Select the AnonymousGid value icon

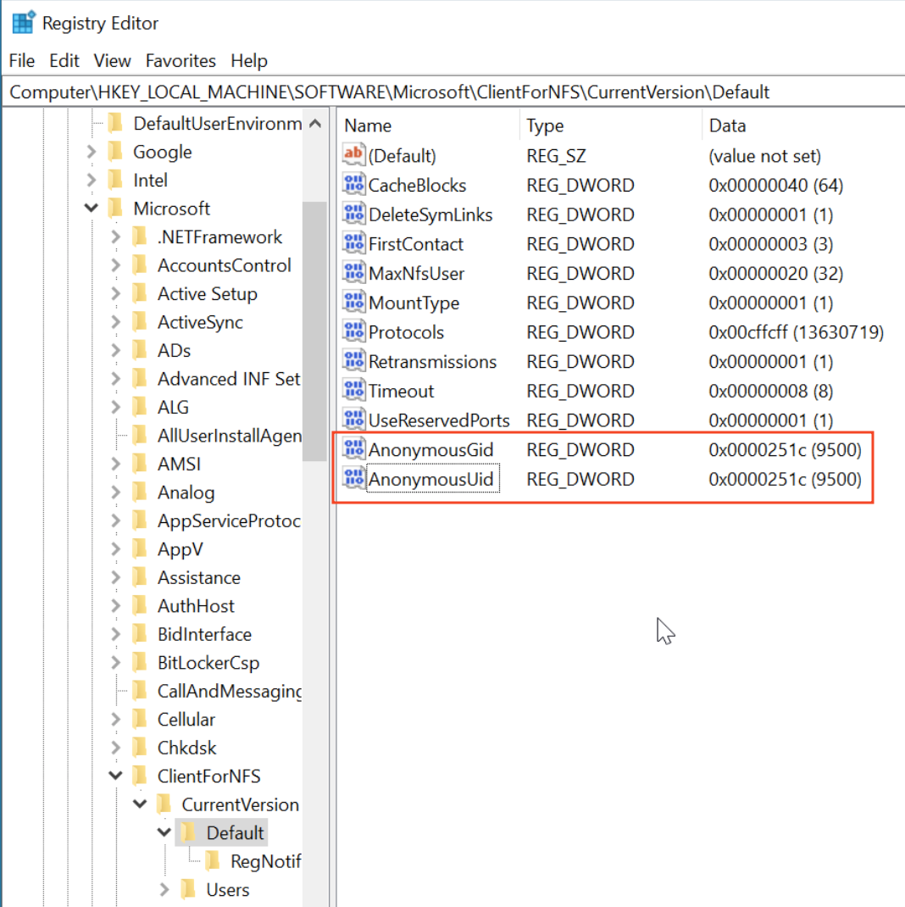(353, 450)
